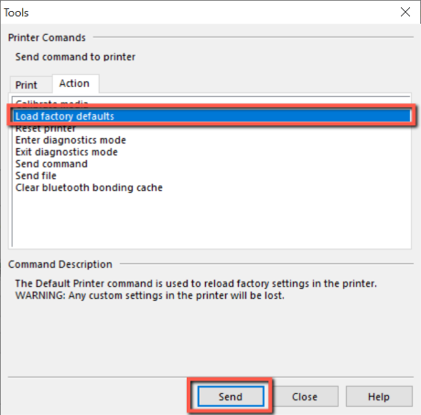Pick Exit diagnostics mode from list

click(67, 152)
